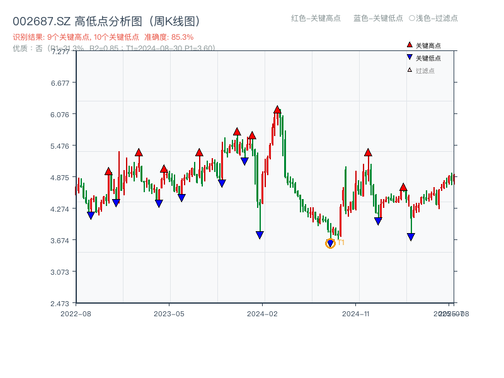Click the y-axis label 6.677
The width and height of the screenshot is (504, 378).
tap(60, 83)
